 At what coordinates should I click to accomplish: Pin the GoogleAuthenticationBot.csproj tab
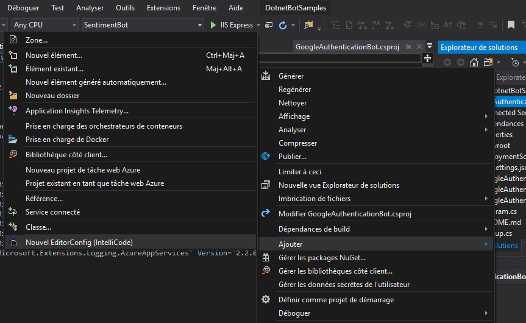click(408, 47)
